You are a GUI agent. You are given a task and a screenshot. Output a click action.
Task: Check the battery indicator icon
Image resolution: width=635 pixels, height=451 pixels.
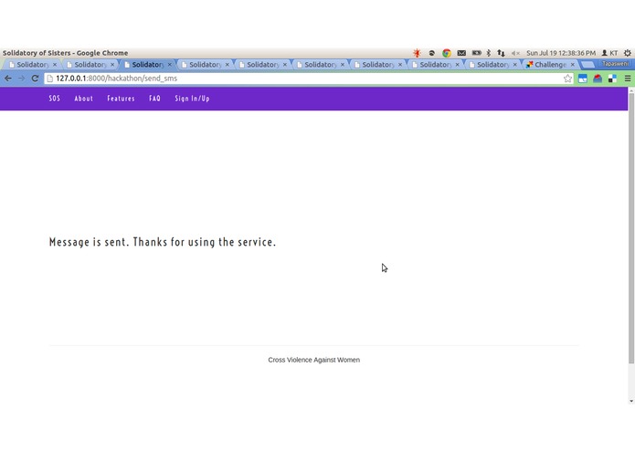pos(476,53)
